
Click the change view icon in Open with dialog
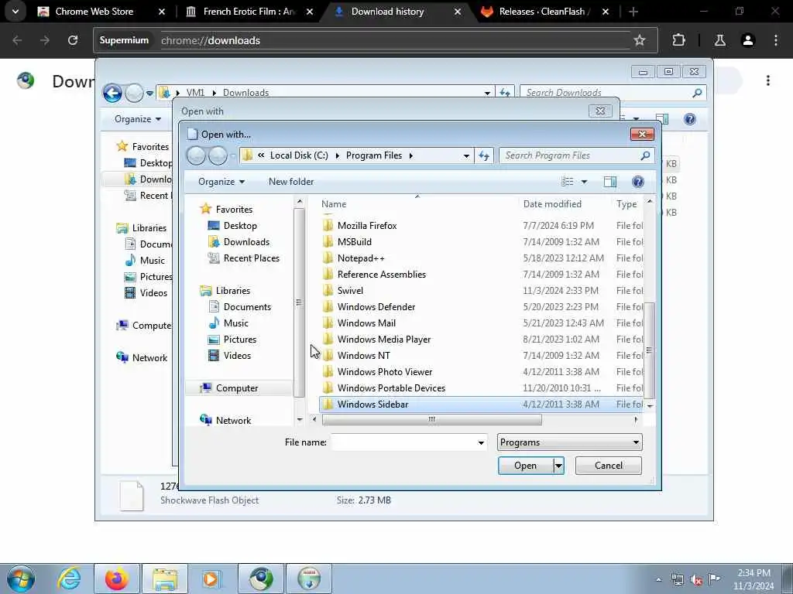568,182
